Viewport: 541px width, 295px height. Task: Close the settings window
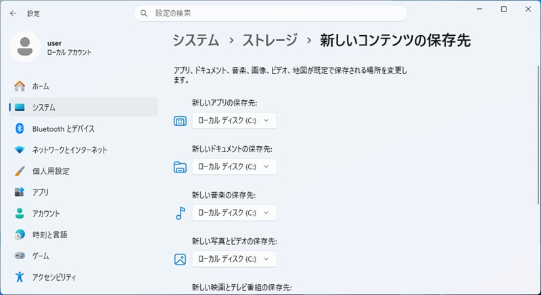click(x=528, y=9)
